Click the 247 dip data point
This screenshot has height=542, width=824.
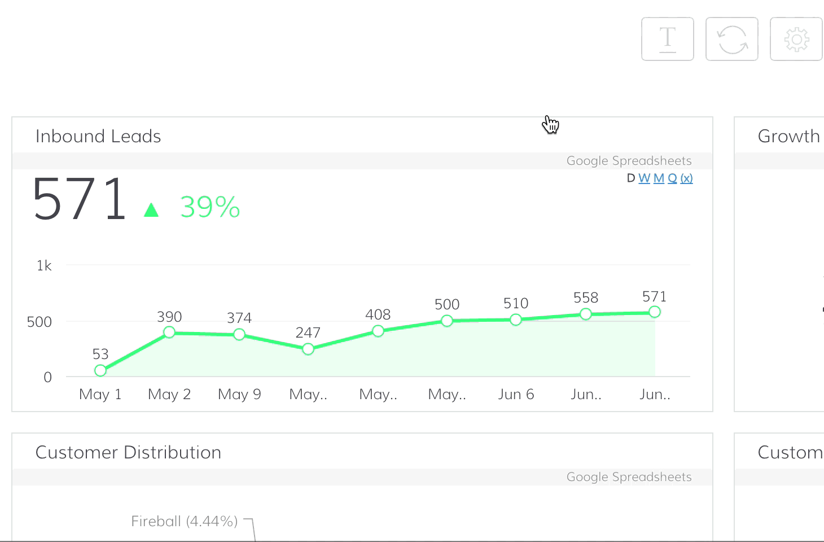click(308, 349)
